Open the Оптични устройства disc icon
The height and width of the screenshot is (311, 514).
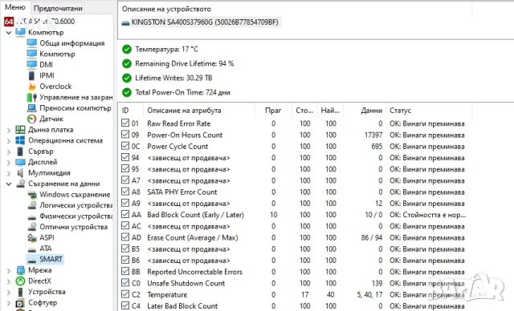click(x=32, y=227)
